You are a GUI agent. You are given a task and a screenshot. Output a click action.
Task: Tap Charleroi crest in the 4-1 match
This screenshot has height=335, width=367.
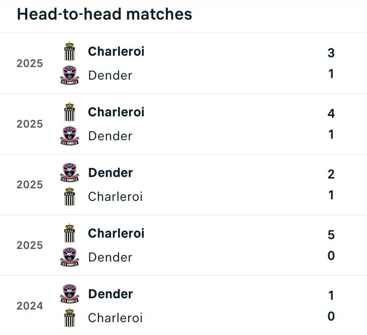click(x=70, y=112)
